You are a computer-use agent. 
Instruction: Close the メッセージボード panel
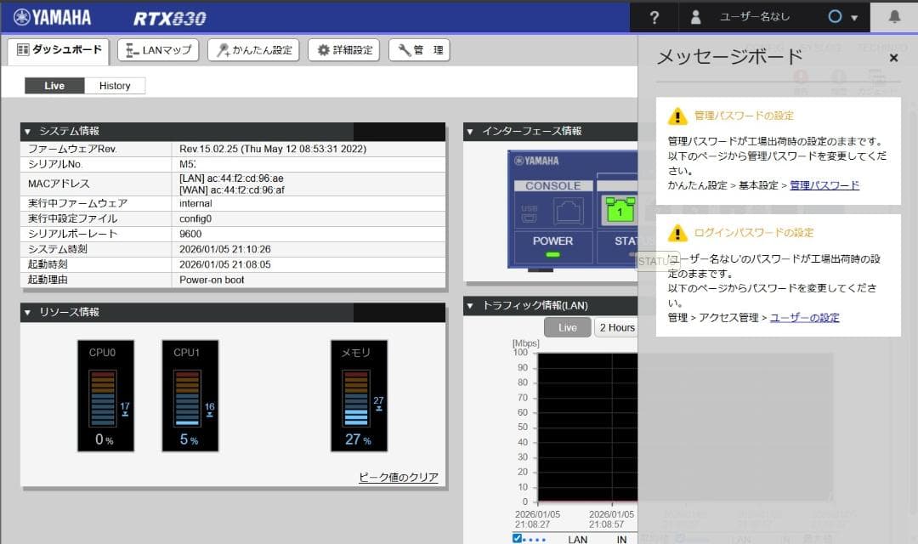click(x=893, y=58)
